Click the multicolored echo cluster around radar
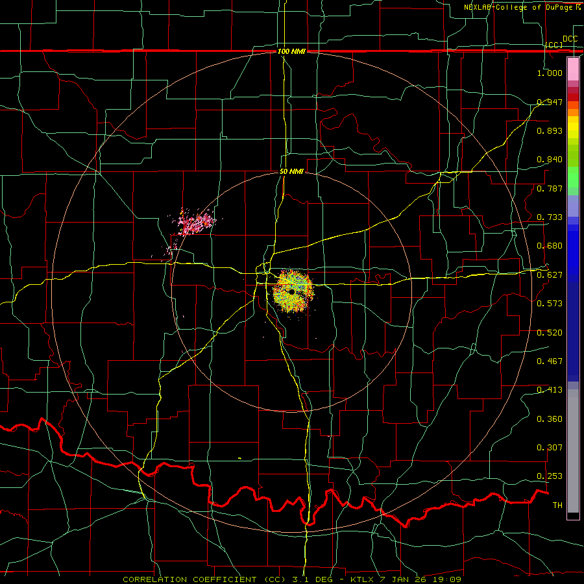The image size is (584, 584). click(293, 291)
